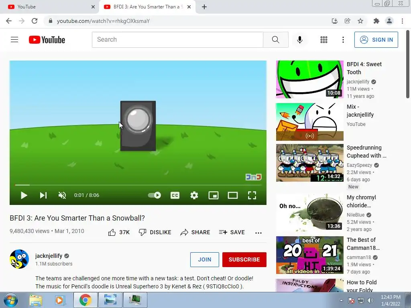Open Mix - jacknjellify thumbnail
Viewport: 411px width, 308px height.
pos(309,122)
